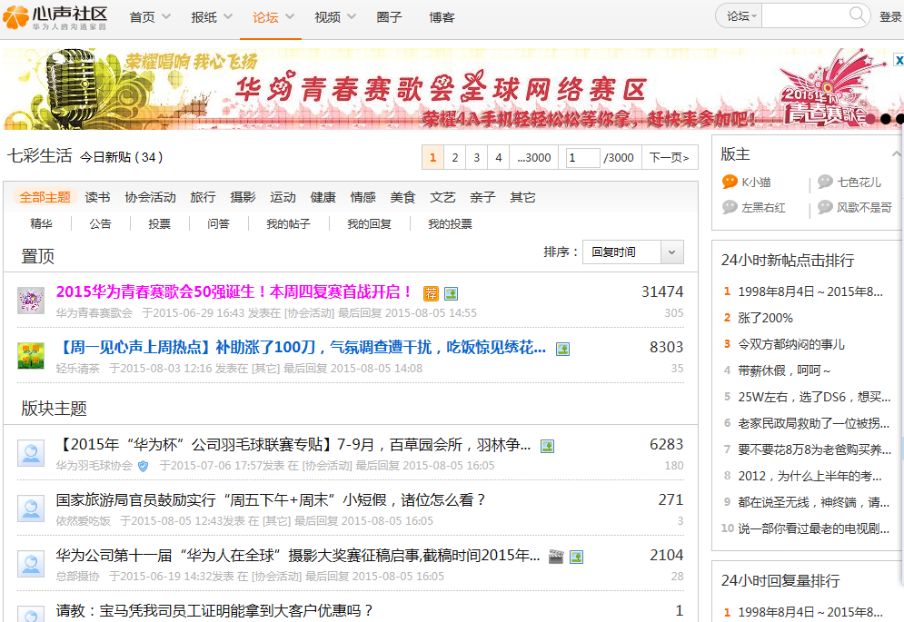Click the image icon on the 羽毛球联赛 post

(547, 446)
